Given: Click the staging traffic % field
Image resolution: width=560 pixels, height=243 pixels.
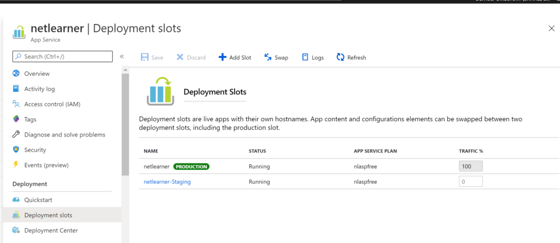Looking at the screenshot, I should [x=471, y=181].
